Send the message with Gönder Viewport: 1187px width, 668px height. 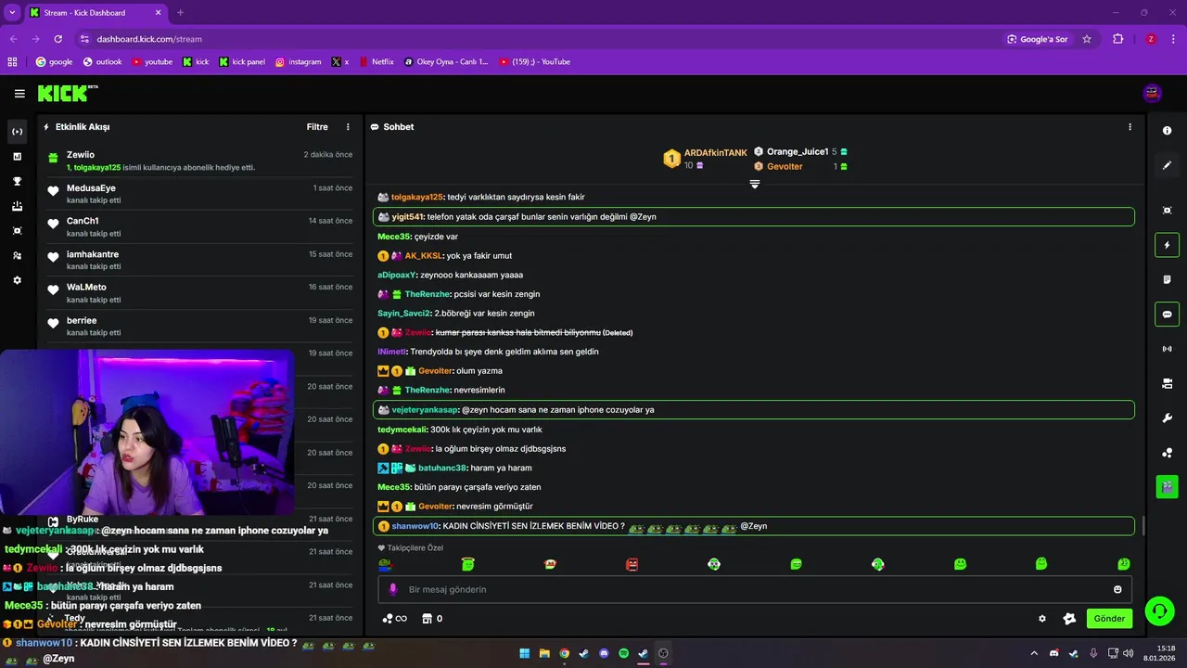tap(1109, 619)
